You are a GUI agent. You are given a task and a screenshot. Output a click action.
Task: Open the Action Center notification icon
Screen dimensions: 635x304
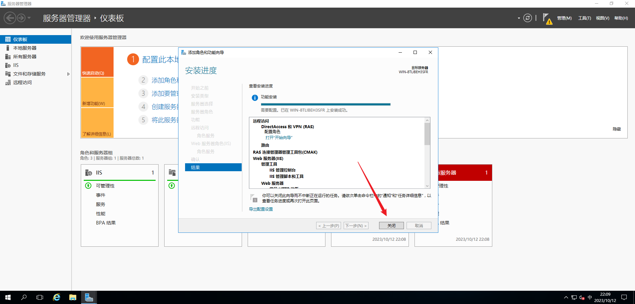624,297
